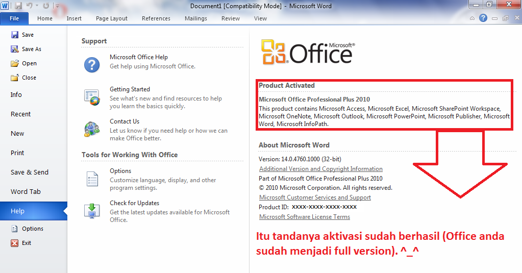Click the 'Part of Microsoft Office Professional Plus 2010' line
Screen dimensions: 522x273
pyautogui.click(x=320, y=179)
